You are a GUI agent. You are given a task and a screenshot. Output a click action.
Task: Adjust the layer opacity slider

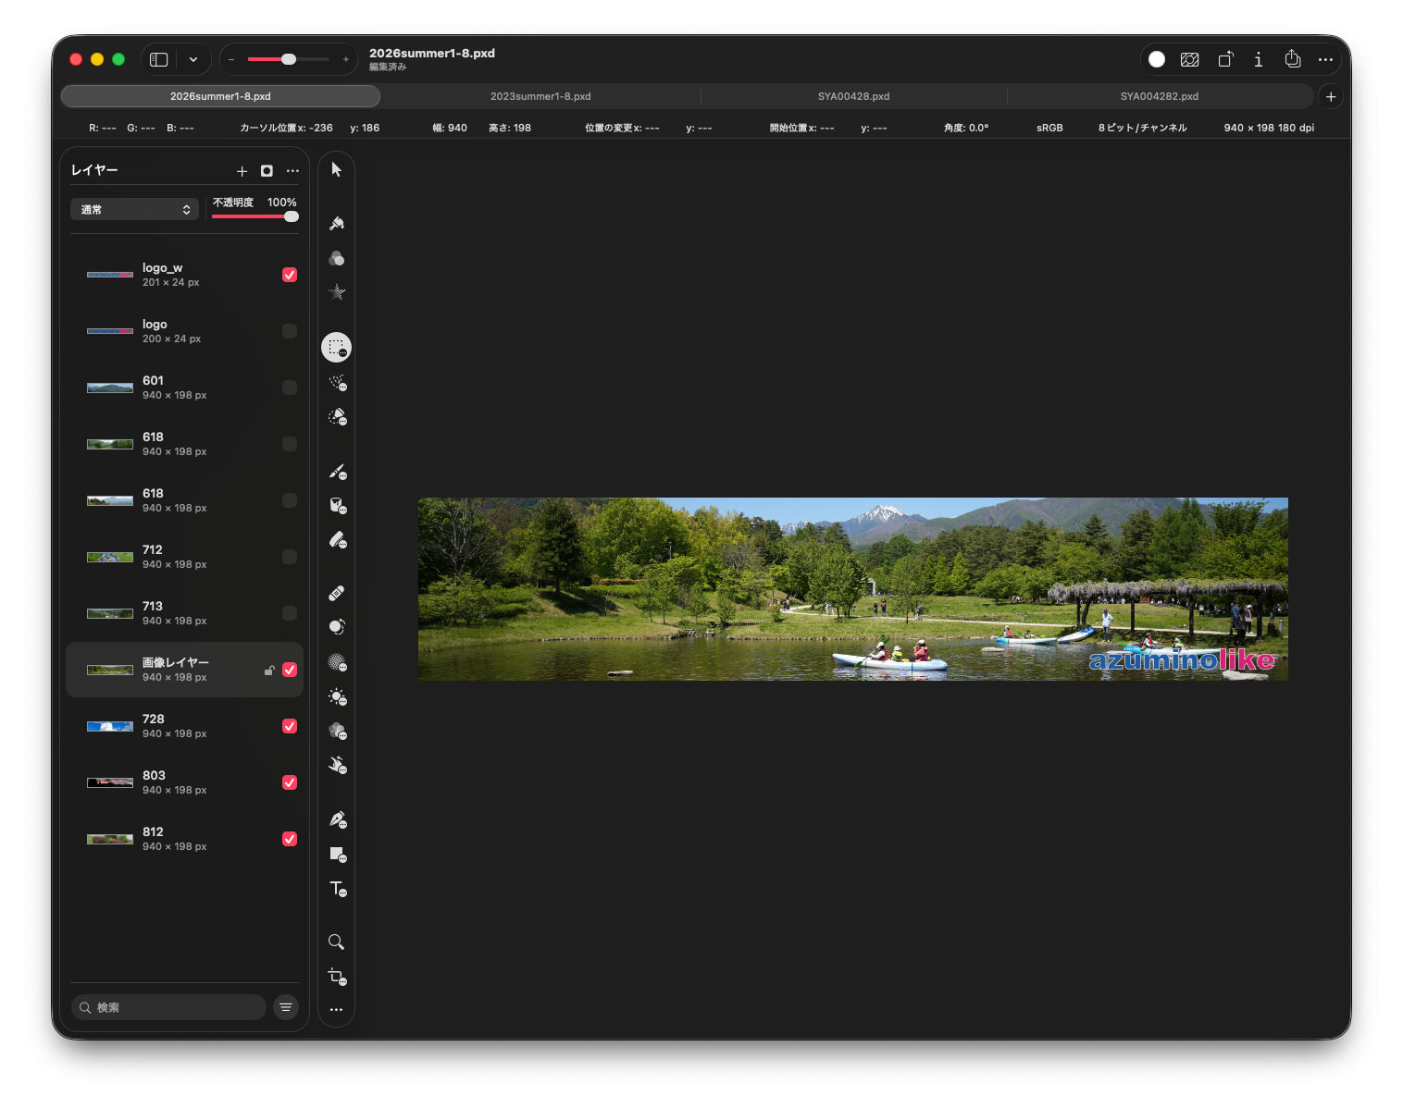point(255,216)
